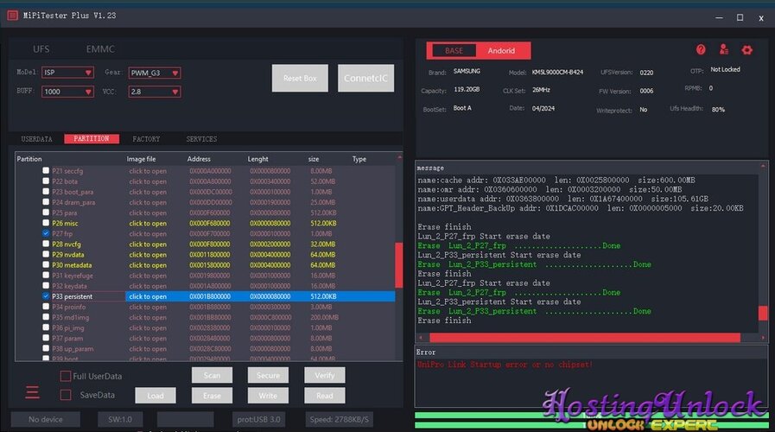Switch to the EMMC tab
This screenshot has width=775, height=432.
[100, 49]
